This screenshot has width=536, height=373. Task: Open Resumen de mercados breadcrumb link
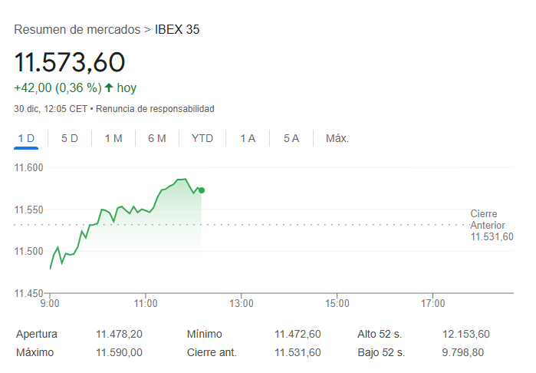point(77,29)
